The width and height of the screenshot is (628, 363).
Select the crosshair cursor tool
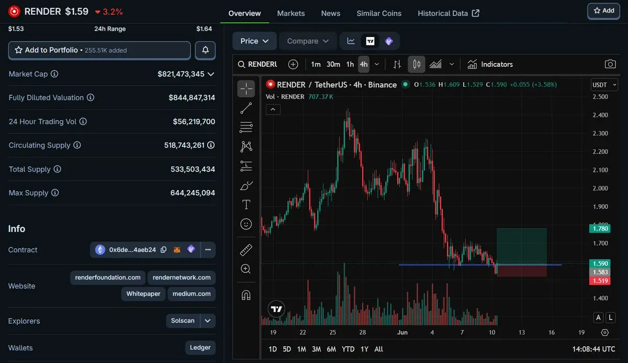[x=246, y=89]
